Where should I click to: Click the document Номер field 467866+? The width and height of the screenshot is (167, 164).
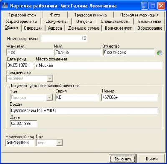[x=129, y=97]
